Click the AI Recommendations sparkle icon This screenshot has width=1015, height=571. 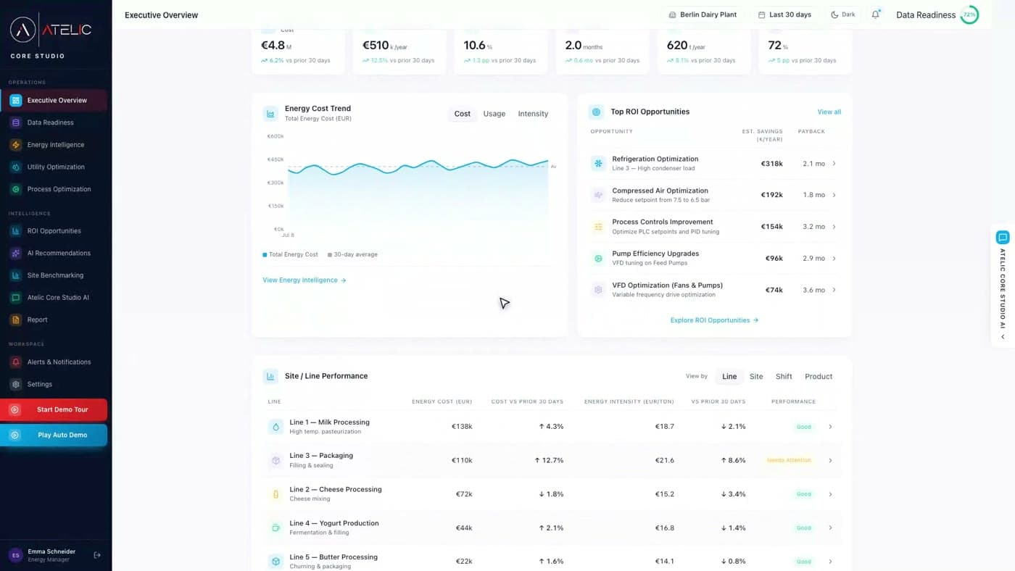tap(16, 253)
